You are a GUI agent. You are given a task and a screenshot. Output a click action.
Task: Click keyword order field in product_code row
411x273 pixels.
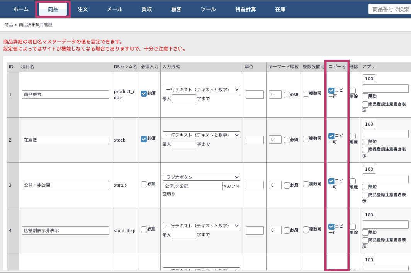[x=275, y=94]
